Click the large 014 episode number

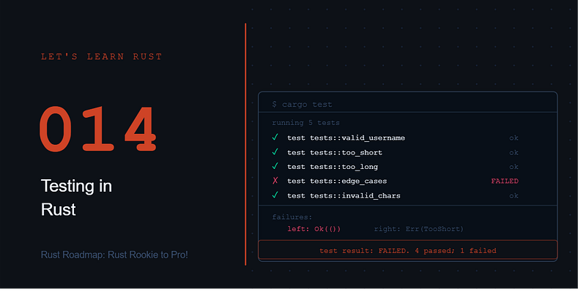coord(98,129)
